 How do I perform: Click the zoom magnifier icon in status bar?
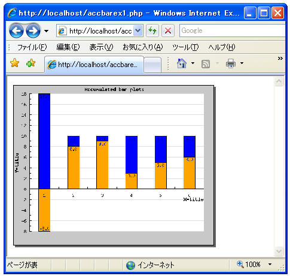pos(240,265)
